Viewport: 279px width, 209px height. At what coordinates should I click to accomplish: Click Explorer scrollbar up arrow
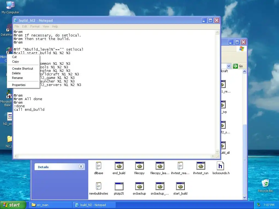click(244, 72)
